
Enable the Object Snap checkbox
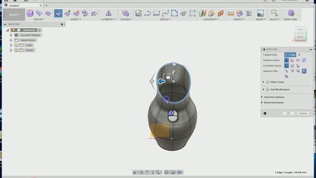[x=268, y=82]
